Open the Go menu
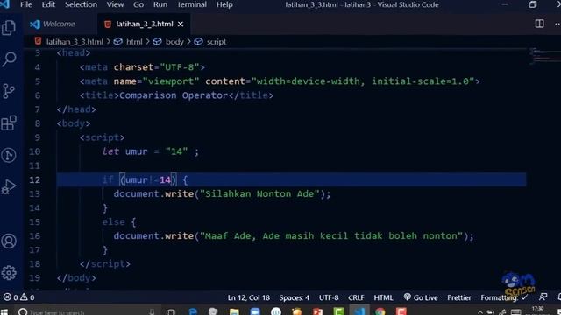Image resolution: width=561 pixels, height=315 pixels. [138, 4]
